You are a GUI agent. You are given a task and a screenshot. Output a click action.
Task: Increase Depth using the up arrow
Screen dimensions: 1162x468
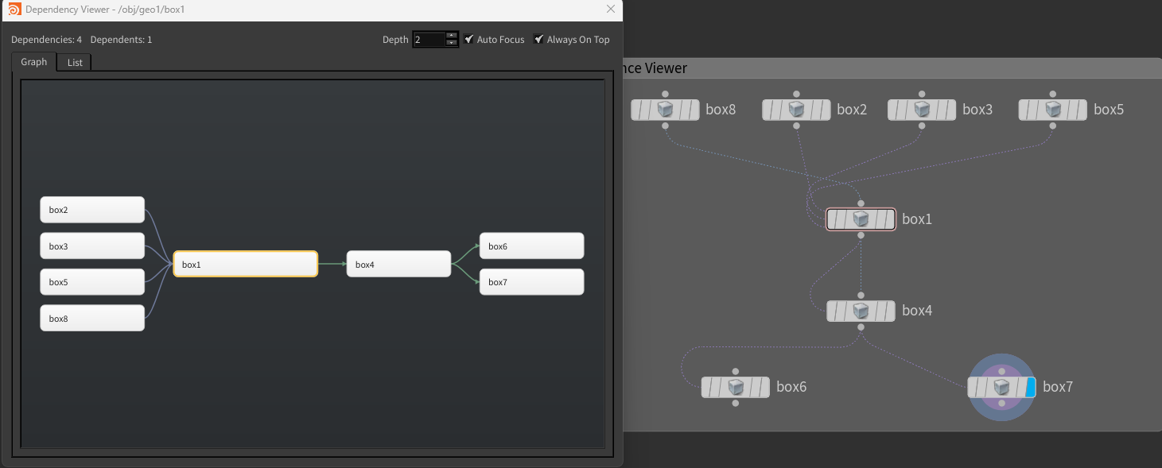point(452,35)
